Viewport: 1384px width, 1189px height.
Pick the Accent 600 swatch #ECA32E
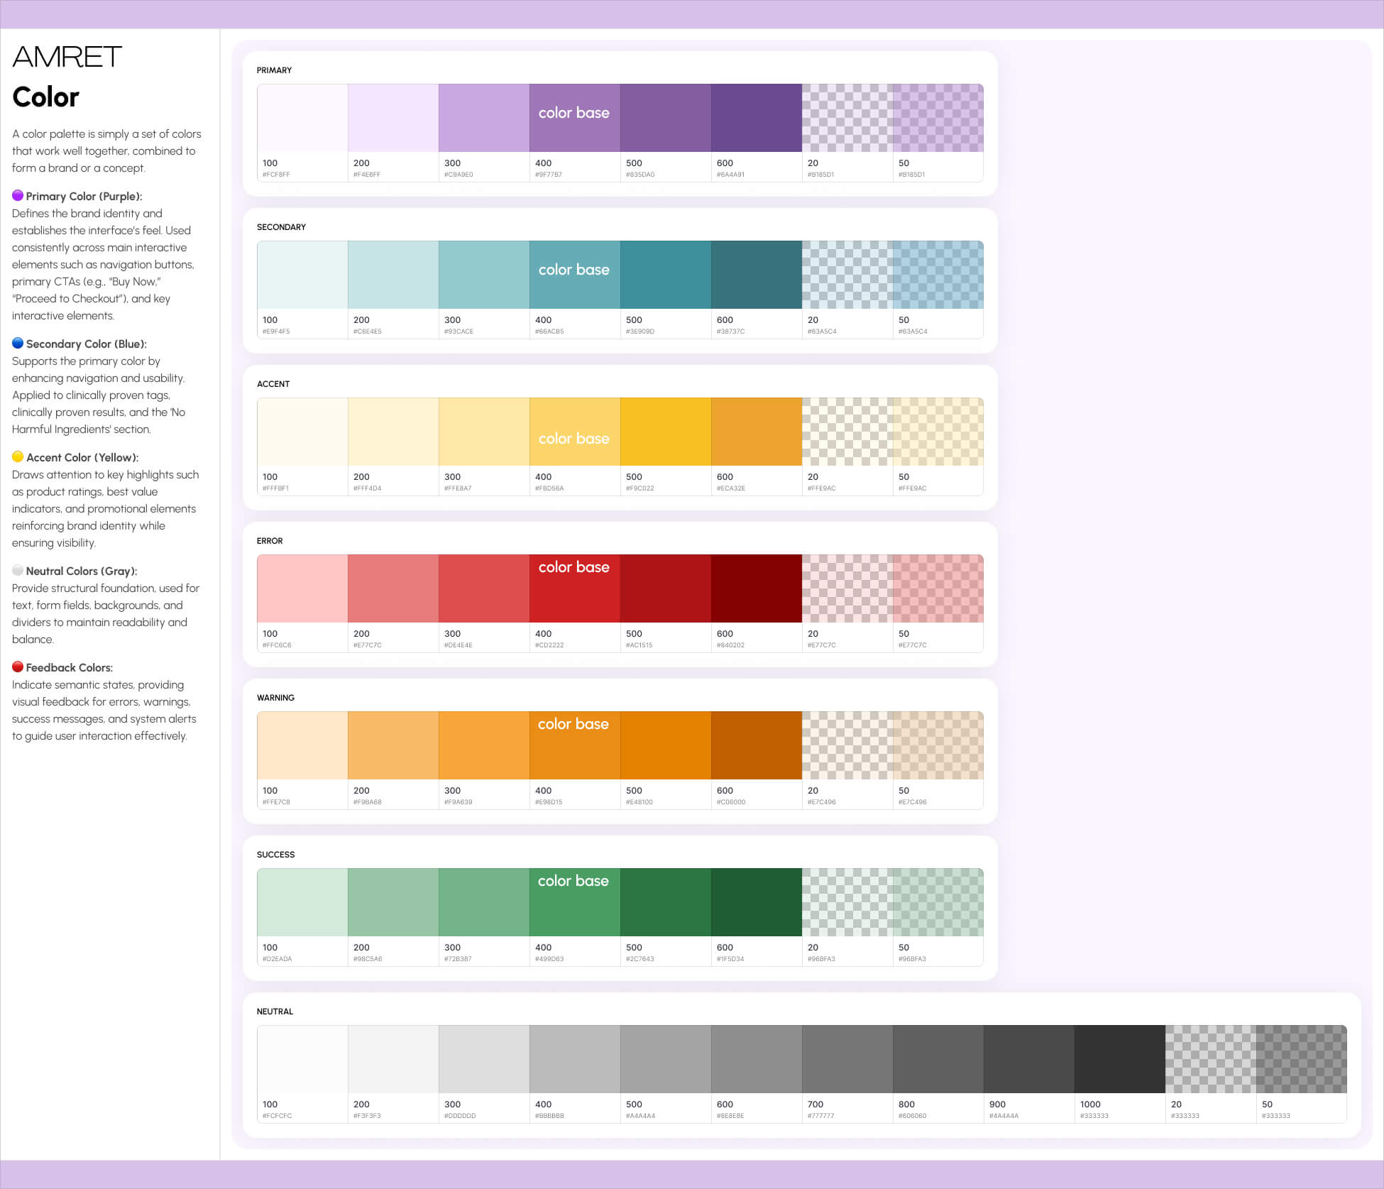pos(756,432)
